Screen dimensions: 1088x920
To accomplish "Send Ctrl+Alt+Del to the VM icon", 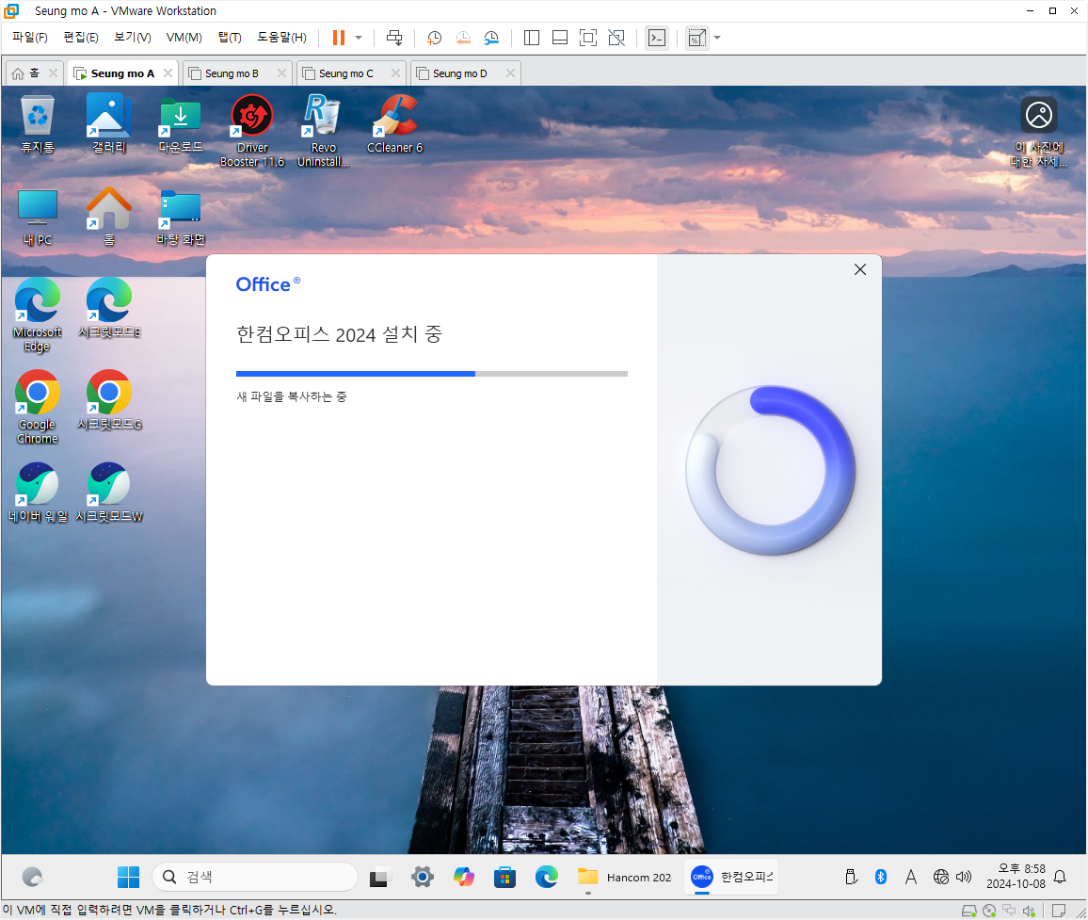I will point(394,38).
